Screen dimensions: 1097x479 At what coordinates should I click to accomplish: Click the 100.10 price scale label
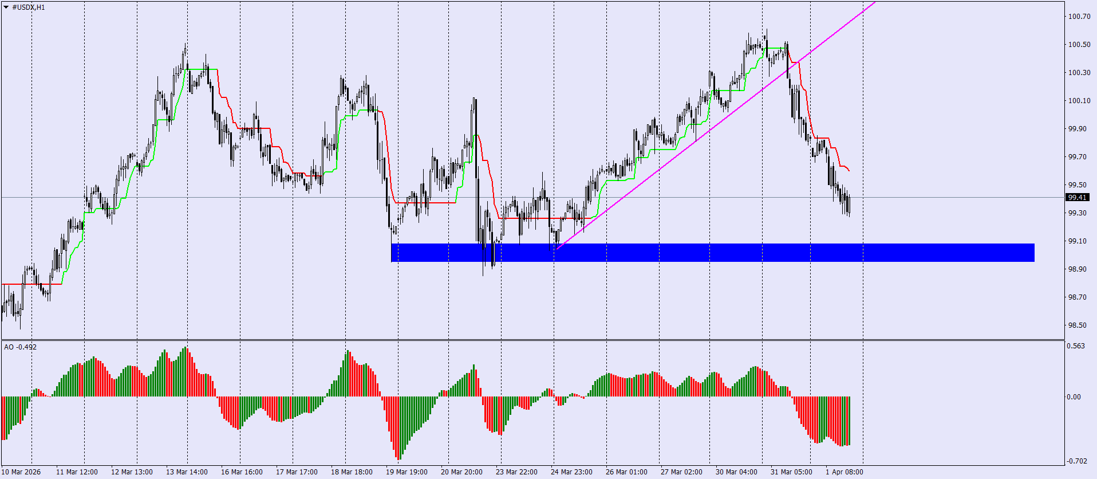(1079, 101)
